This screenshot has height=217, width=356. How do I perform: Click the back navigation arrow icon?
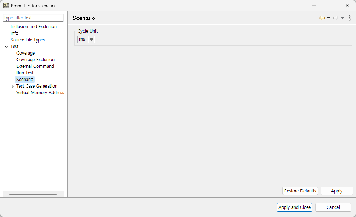[x=322, y=18]
